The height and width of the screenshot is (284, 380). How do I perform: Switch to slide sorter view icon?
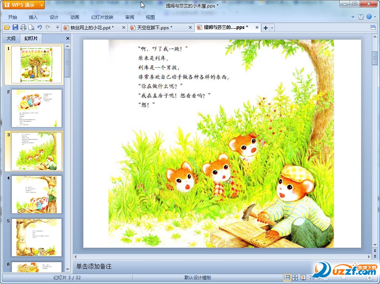point(295,278)
